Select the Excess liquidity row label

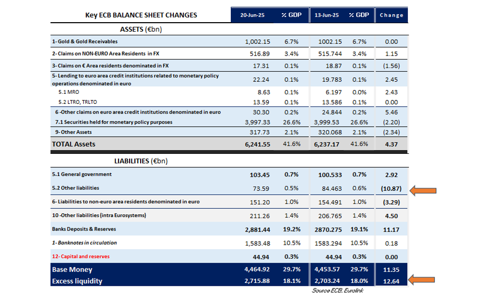tap(77, 281)
